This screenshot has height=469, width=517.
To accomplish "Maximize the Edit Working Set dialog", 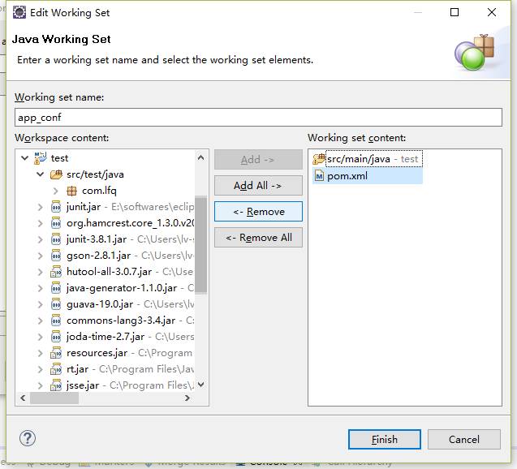I will tap(455, 12).
